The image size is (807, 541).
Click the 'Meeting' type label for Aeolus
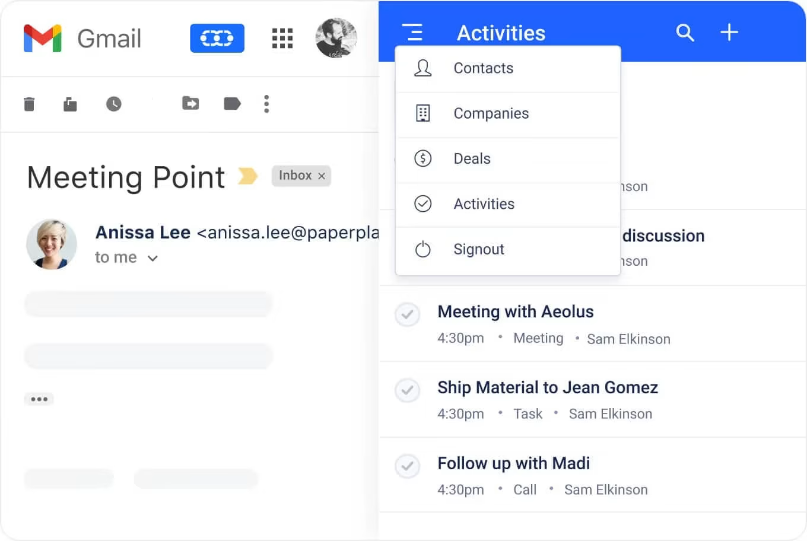click(x=538, y=338)
